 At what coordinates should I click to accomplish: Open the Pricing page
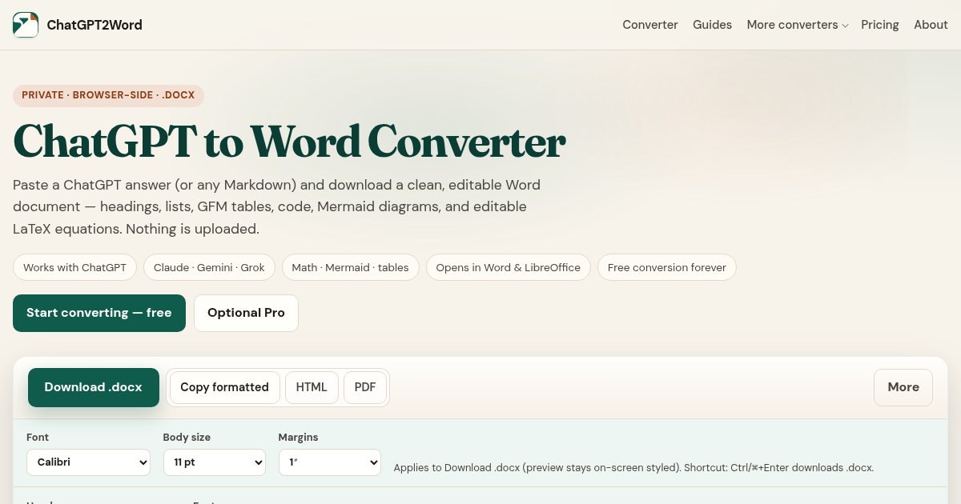880,25
